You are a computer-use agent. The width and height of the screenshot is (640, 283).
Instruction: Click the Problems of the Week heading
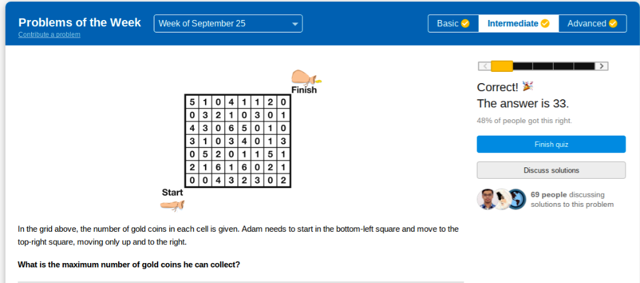point(81,22)
